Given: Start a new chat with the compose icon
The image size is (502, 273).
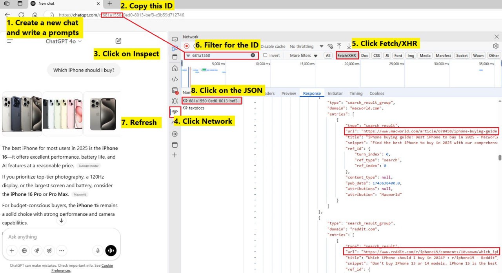Looking at the screenshot, I should coord(118,41).
